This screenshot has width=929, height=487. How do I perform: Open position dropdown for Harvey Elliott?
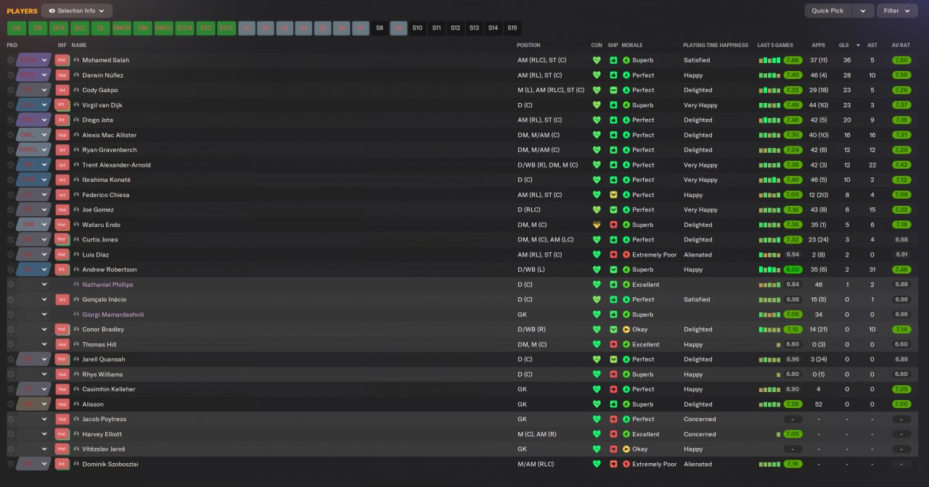44,434
